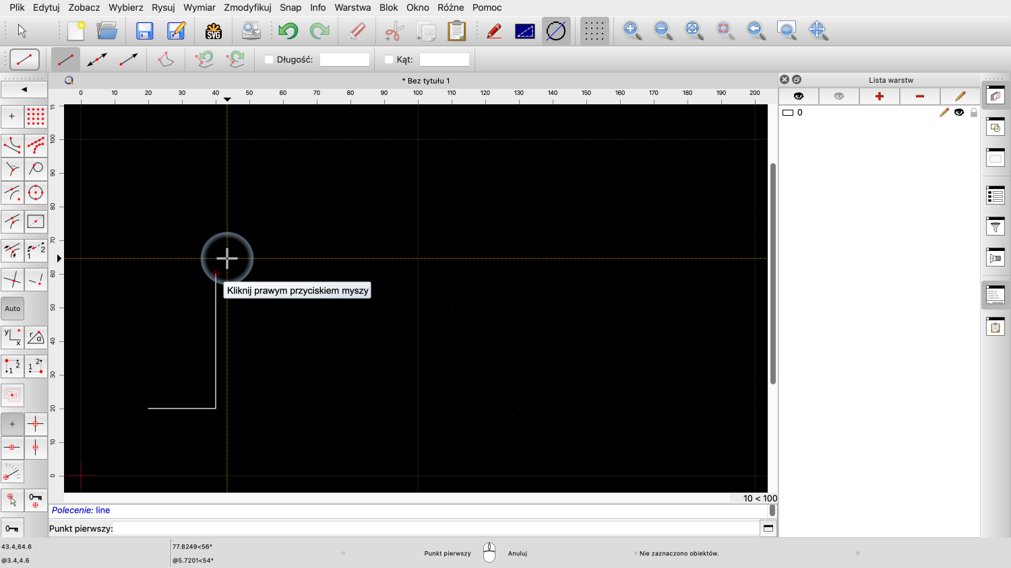1011x568 pixels.
Task: Click the Auto snap button
Action: [x=13, y=309]
